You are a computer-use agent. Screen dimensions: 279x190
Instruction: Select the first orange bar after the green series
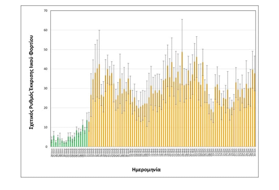[89, 134]
